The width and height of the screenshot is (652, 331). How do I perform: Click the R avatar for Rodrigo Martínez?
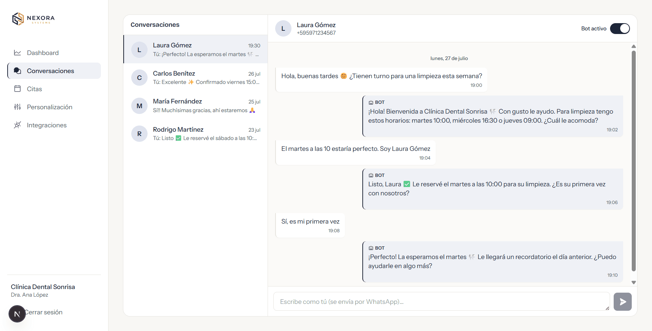coord(139,134)
